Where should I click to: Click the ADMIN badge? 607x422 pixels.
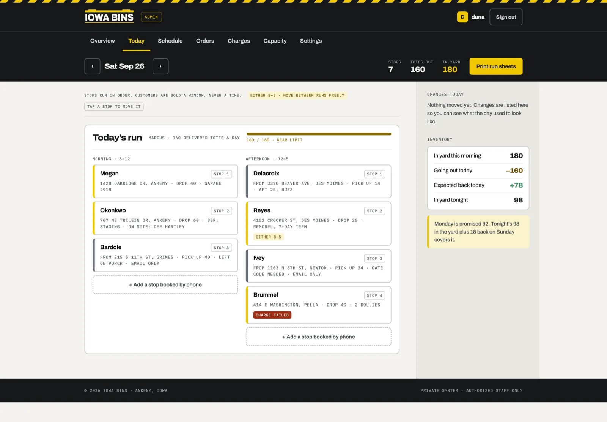tap(151, 17)
